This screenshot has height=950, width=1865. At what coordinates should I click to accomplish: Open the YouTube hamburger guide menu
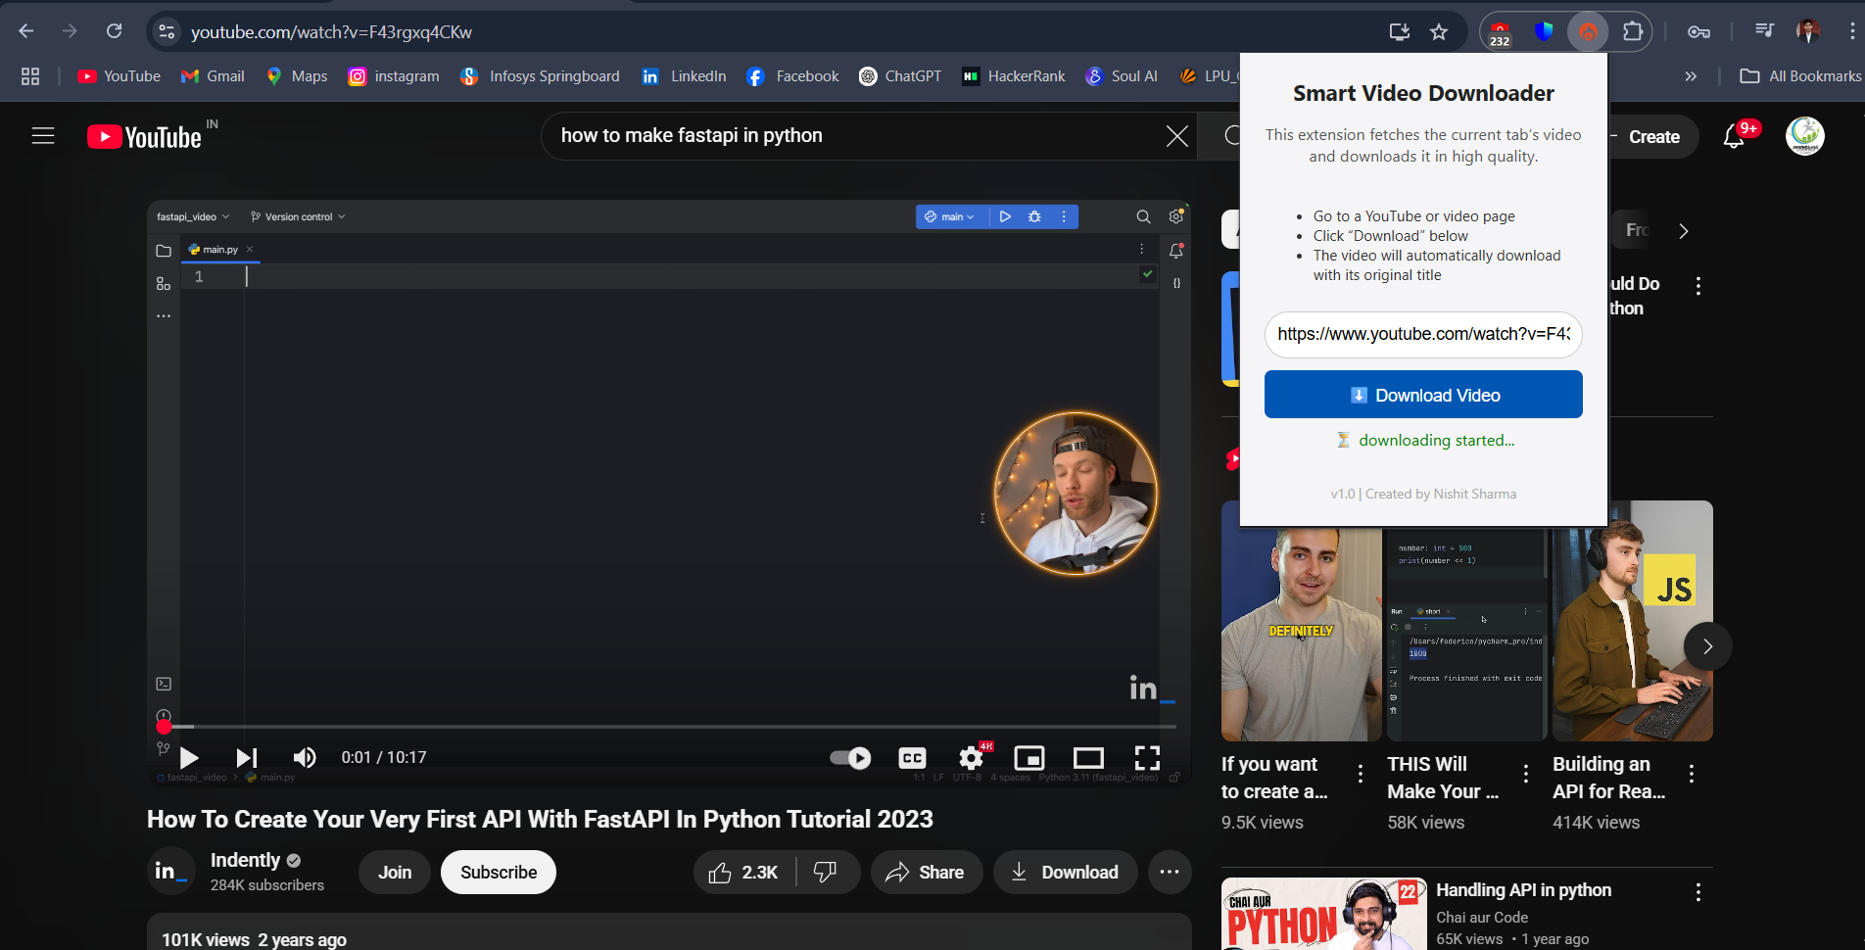click(43, 136)
